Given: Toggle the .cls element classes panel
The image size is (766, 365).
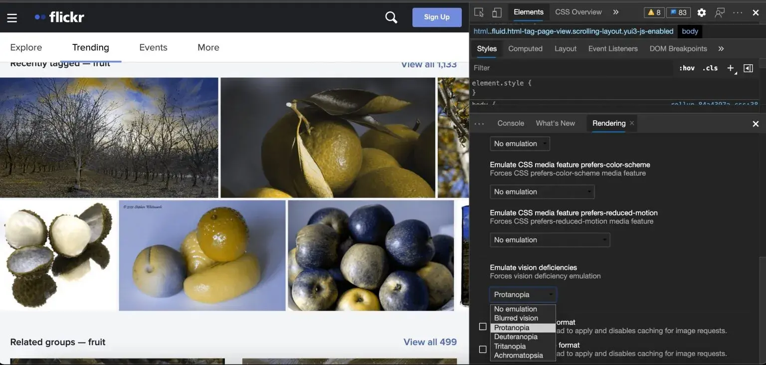Looking at the screenshot, I should (710, 68).
